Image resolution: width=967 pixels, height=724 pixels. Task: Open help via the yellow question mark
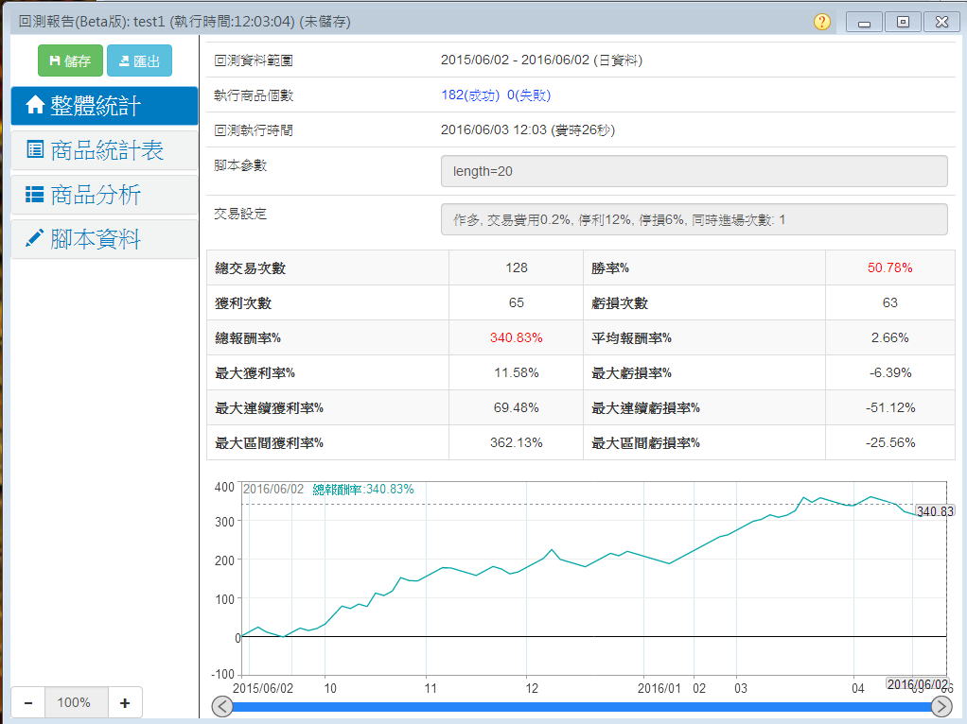click(x=822, y=22)
